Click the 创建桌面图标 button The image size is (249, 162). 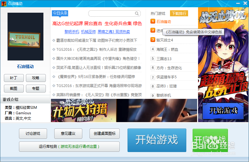[x=105, y=134]
